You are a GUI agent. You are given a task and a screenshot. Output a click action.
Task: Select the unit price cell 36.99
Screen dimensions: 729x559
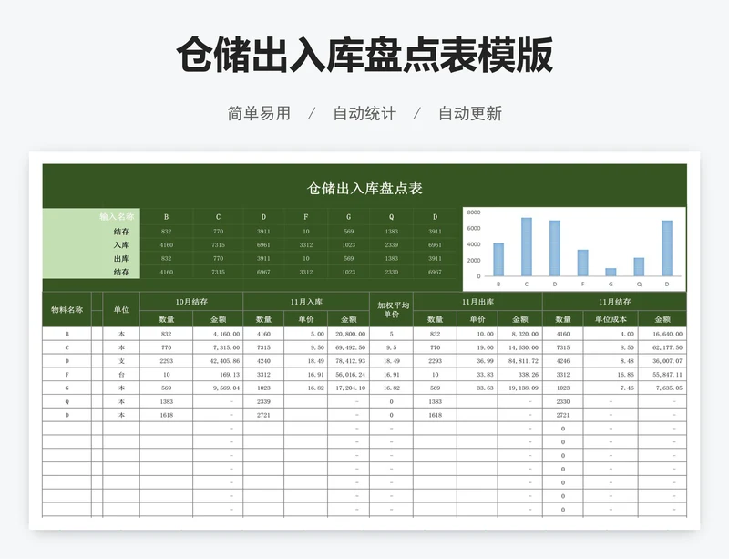click(x=477, y=361)
